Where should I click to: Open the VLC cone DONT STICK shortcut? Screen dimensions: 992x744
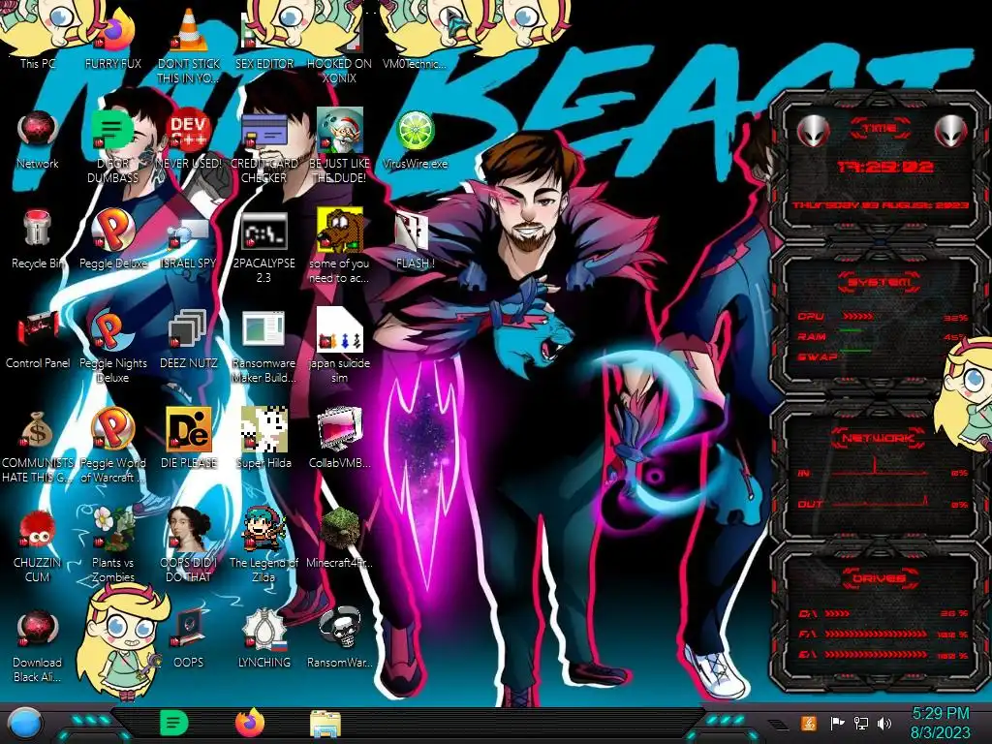pos(189,46)
